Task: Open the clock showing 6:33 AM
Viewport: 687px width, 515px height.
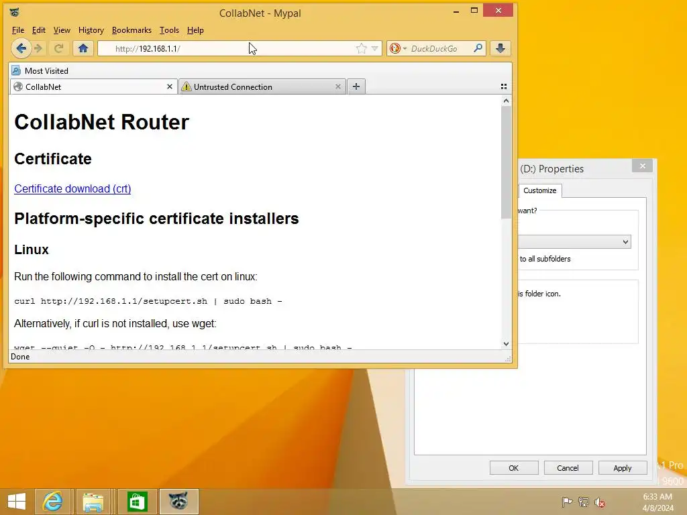Action: 657,502
